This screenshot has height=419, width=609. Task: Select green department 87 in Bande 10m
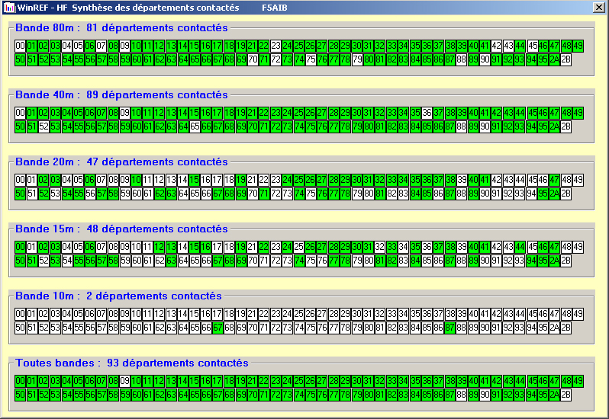449,328
